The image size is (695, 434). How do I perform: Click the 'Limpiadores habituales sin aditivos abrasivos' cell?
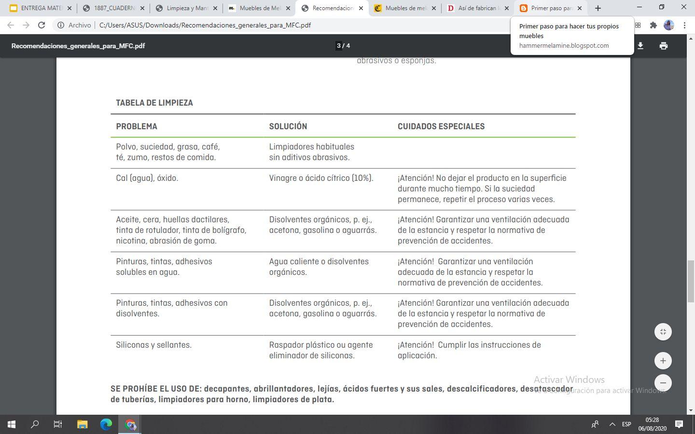[x=312, y=152]
